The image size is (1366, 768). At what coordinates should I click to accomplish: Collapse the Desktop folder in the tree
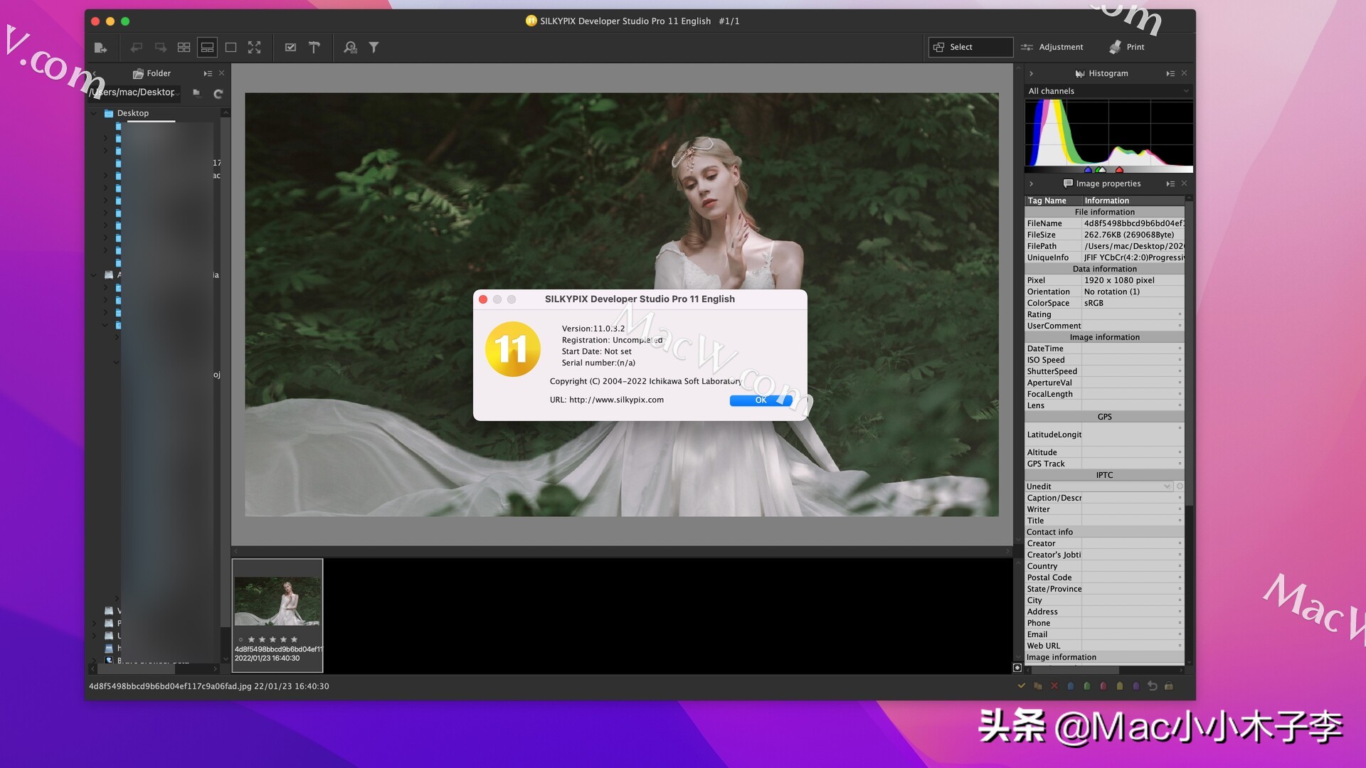pyautogui.click(x=94, y=112)
